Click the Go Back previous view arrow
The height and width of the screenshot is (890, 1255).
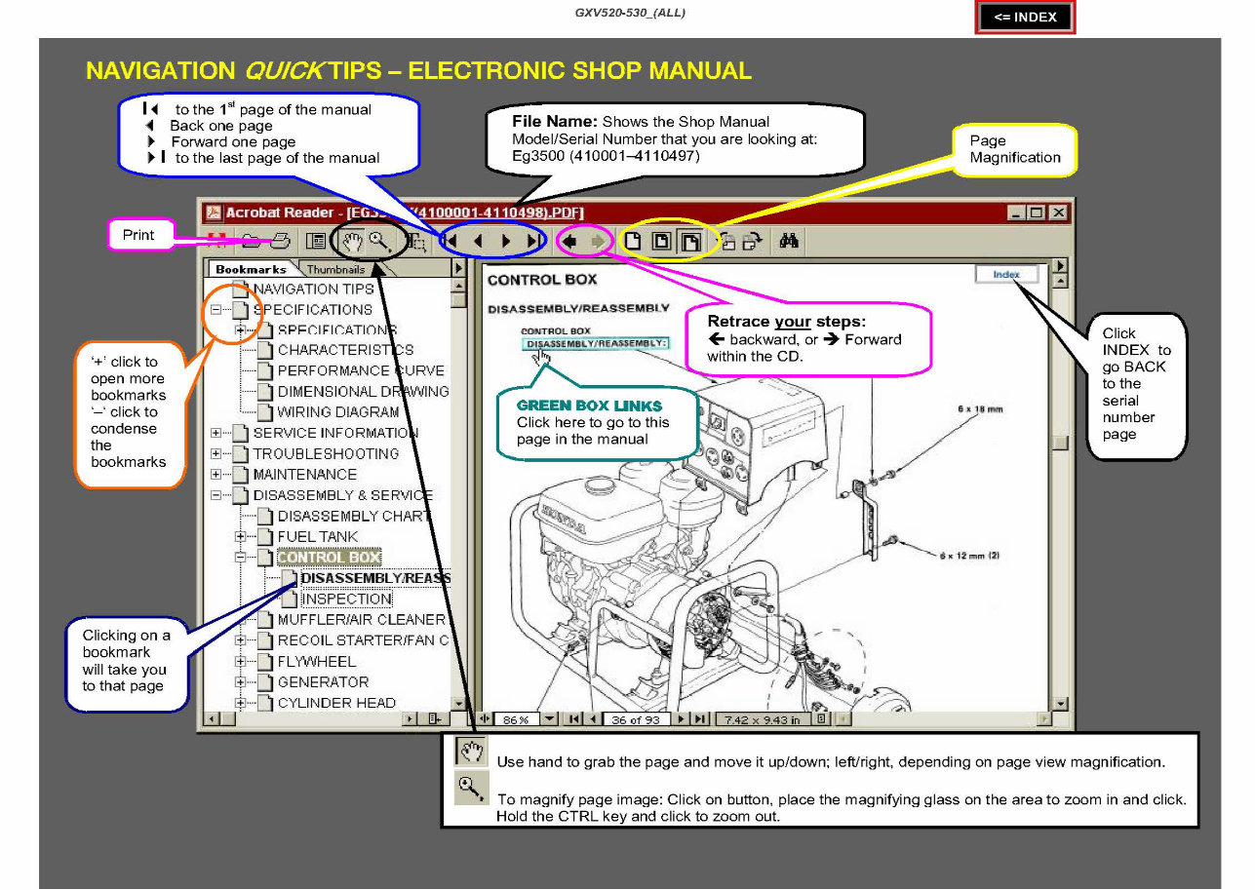(x=569, y=239)
